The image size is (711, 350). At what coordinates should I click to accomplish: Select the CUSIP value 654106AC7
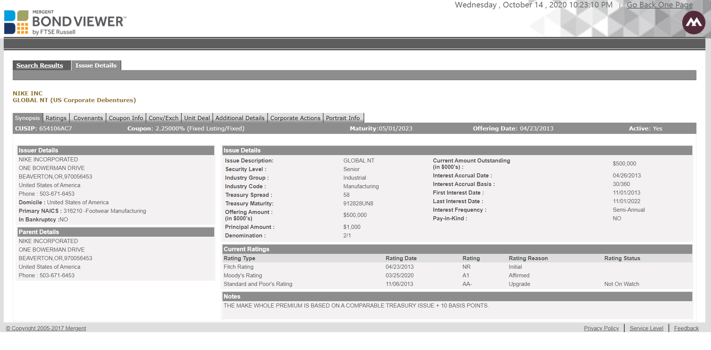coord(56,129)
